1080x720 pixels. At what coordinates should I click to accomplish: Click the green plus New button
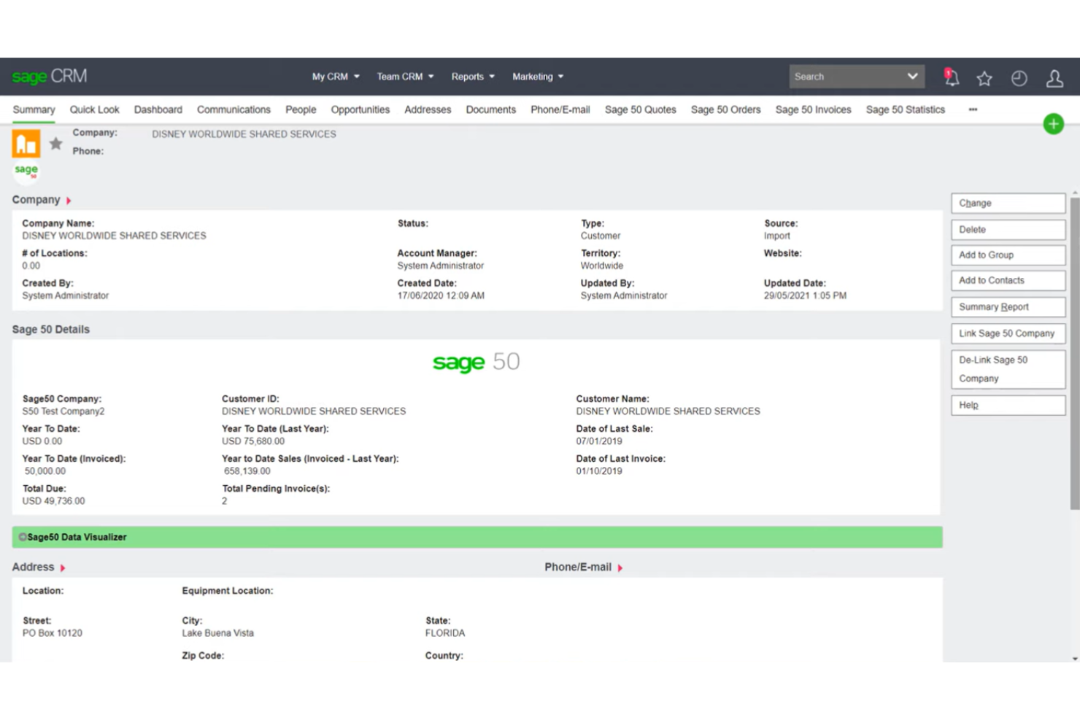(x=1053, y=124)
